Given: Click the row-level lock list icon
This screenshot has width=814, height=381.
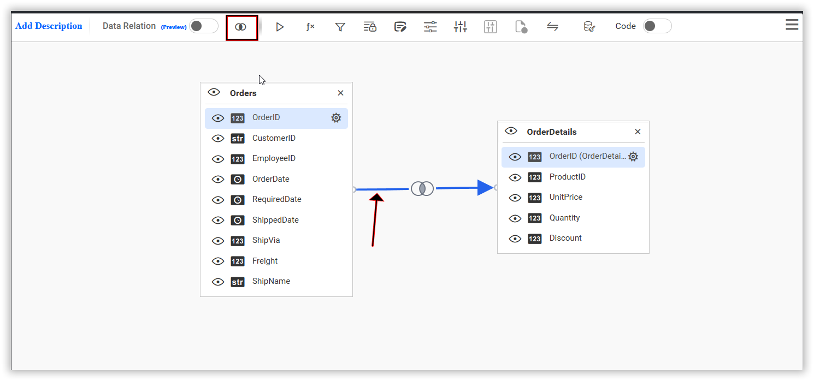Looking at the screenshot, I should coord(370,27).
